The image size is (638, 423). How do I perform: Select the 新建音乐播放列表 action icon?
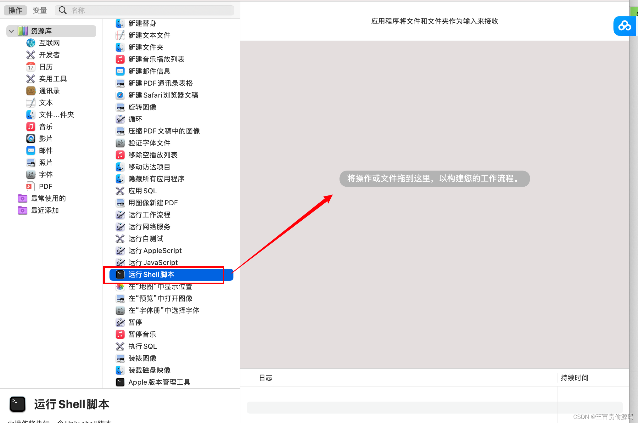120,59
